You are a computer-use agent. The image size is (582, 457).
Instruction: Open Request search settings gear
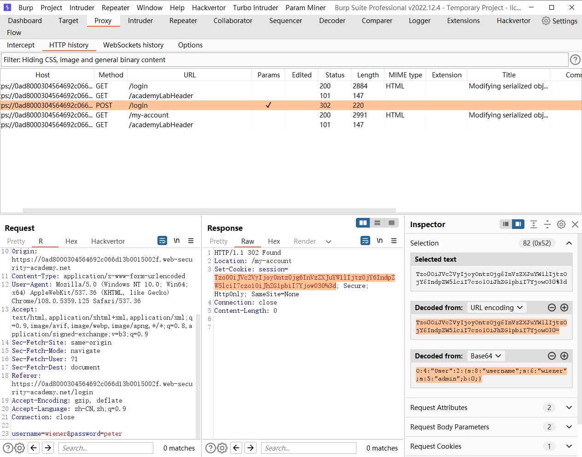click(x=19, y=448)
